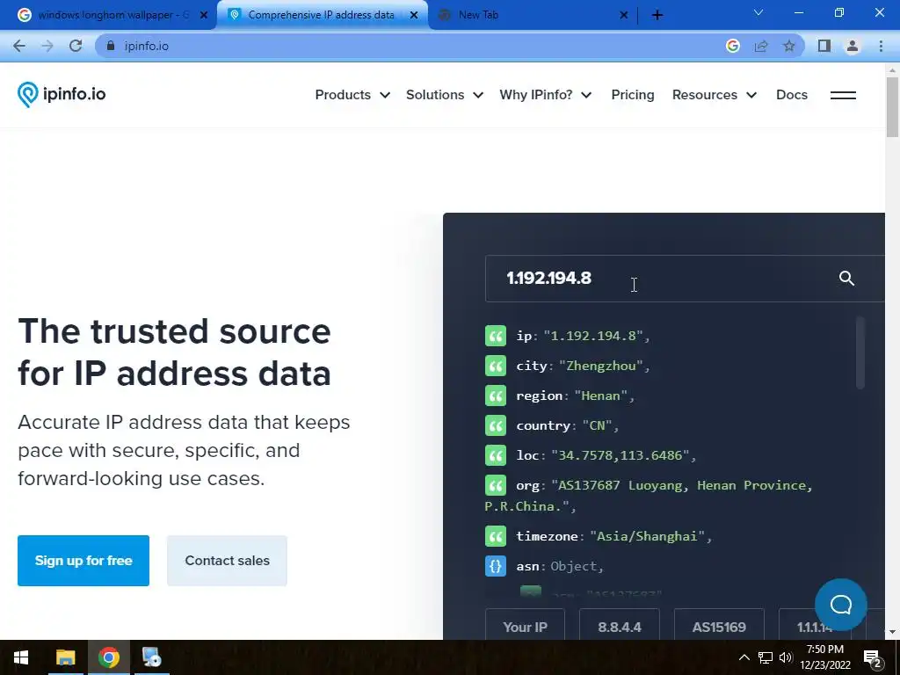Click the volume speaker tray icon

[x=785, y=657]
